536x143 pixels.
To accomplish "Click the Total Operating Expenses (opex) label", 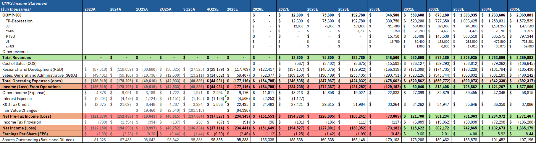I will [x=33, y=81].
